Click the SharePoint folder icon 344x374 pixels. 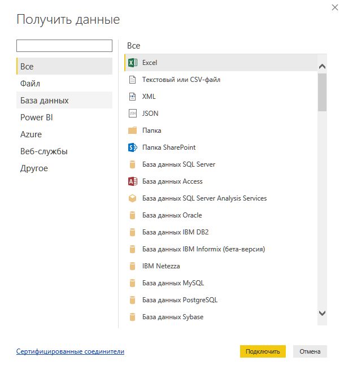click(132, 147)
